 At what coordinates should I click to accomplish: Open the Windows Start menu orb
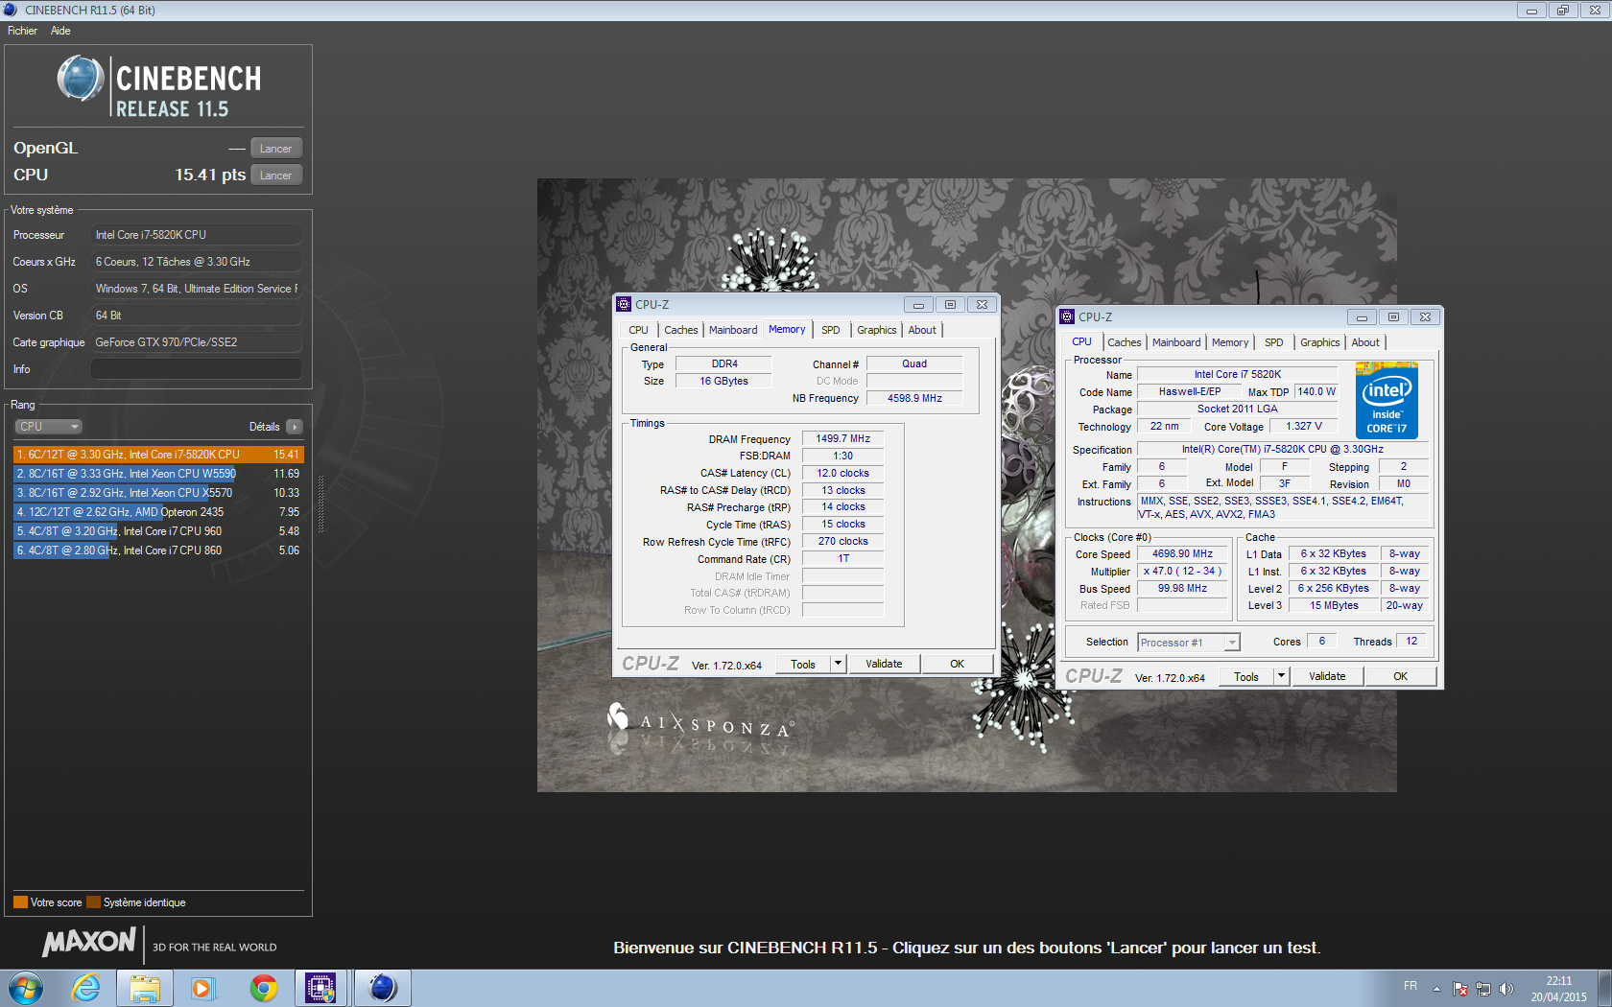(26, 988)
